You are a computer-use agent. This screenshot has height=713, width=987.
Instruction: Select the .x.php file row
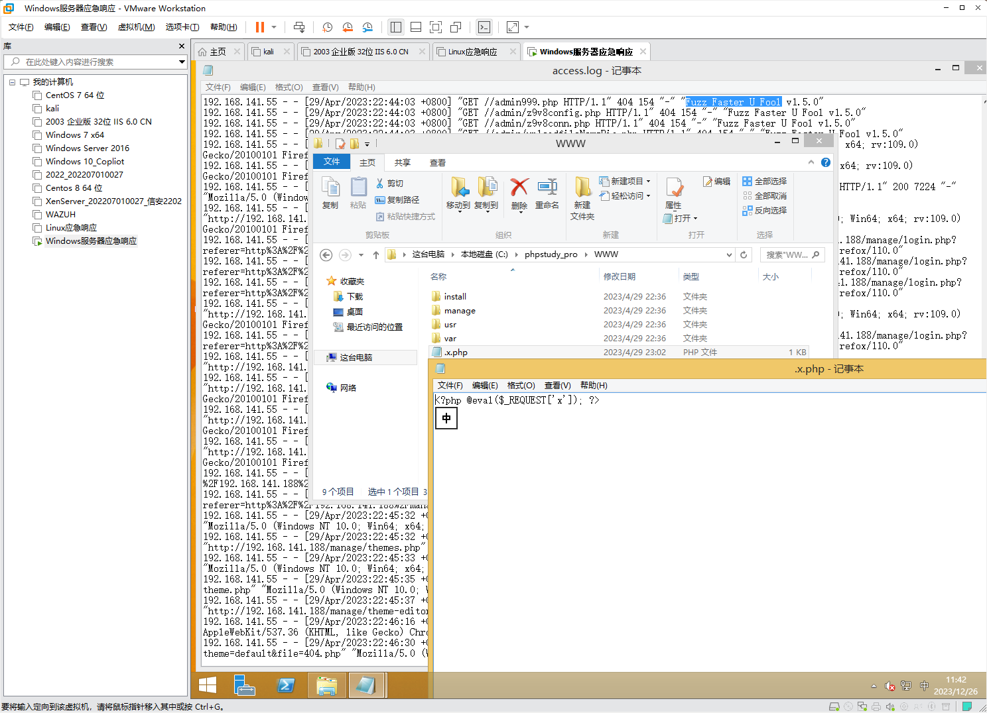pos(618,353)
